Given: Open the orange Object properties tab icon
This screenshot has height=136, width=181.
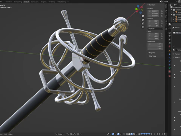Looking at the screenshot, I should 170,51.
